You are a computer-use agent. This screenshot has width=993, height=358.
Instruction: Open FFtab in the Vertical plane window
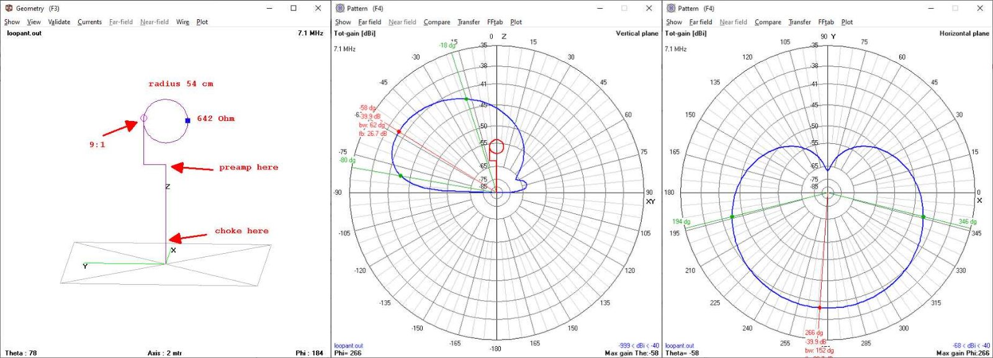495,22
